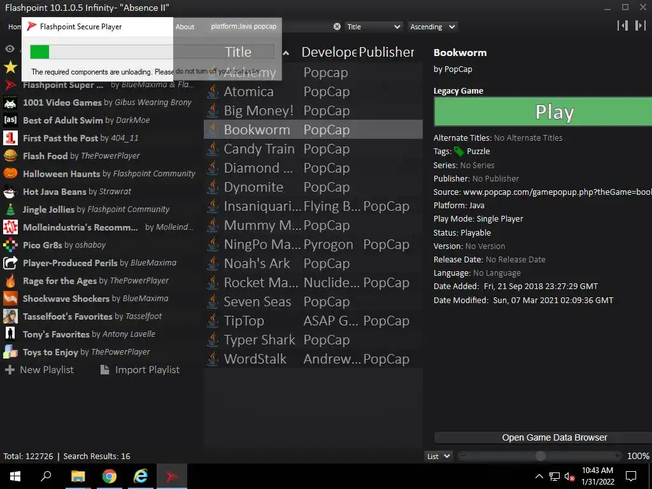Click the Player-Produced Perils share icon

[x=10, y=263]
